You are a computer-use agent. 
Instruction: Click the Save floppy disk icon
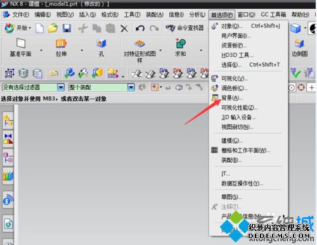coord(67,28)
